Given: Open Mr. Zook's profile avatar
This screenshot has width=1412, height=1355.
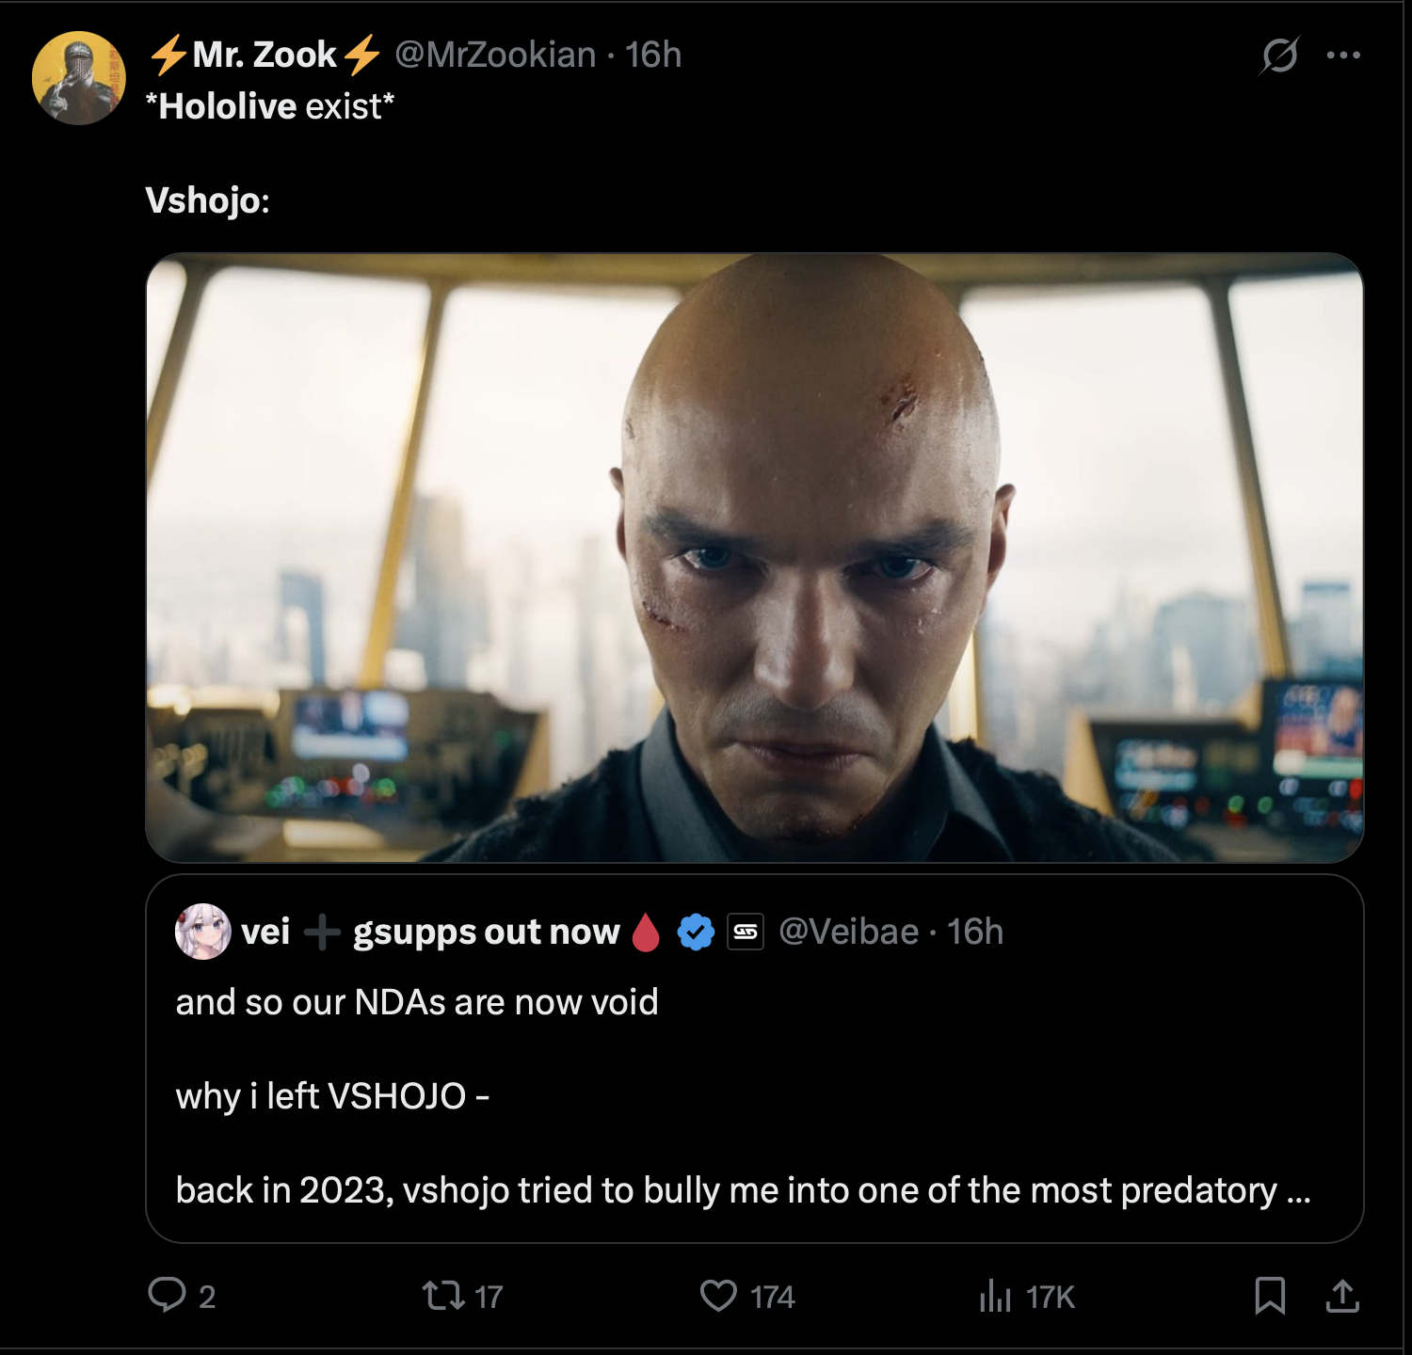Looking at the screenshot, I should point(78,78).
